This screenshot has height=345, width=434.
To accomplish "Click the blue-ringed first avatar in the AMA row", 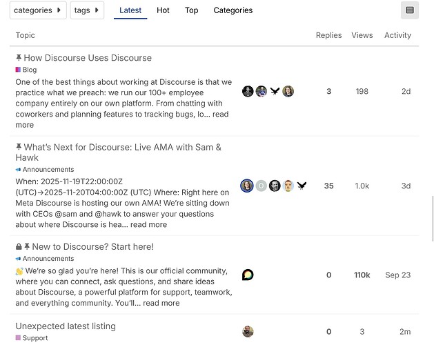I will coord(247,186).
